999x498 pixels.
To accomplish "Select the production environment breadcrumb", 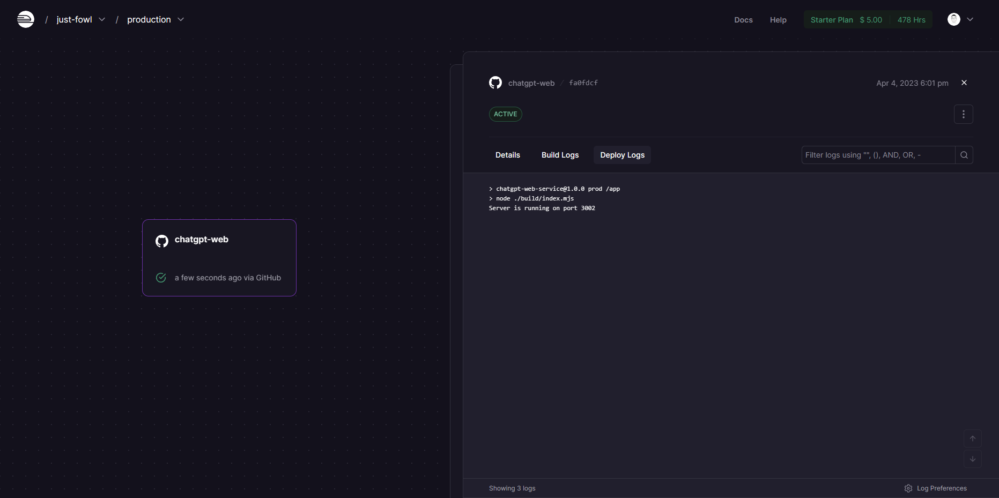I will click(x=149, y=19).
